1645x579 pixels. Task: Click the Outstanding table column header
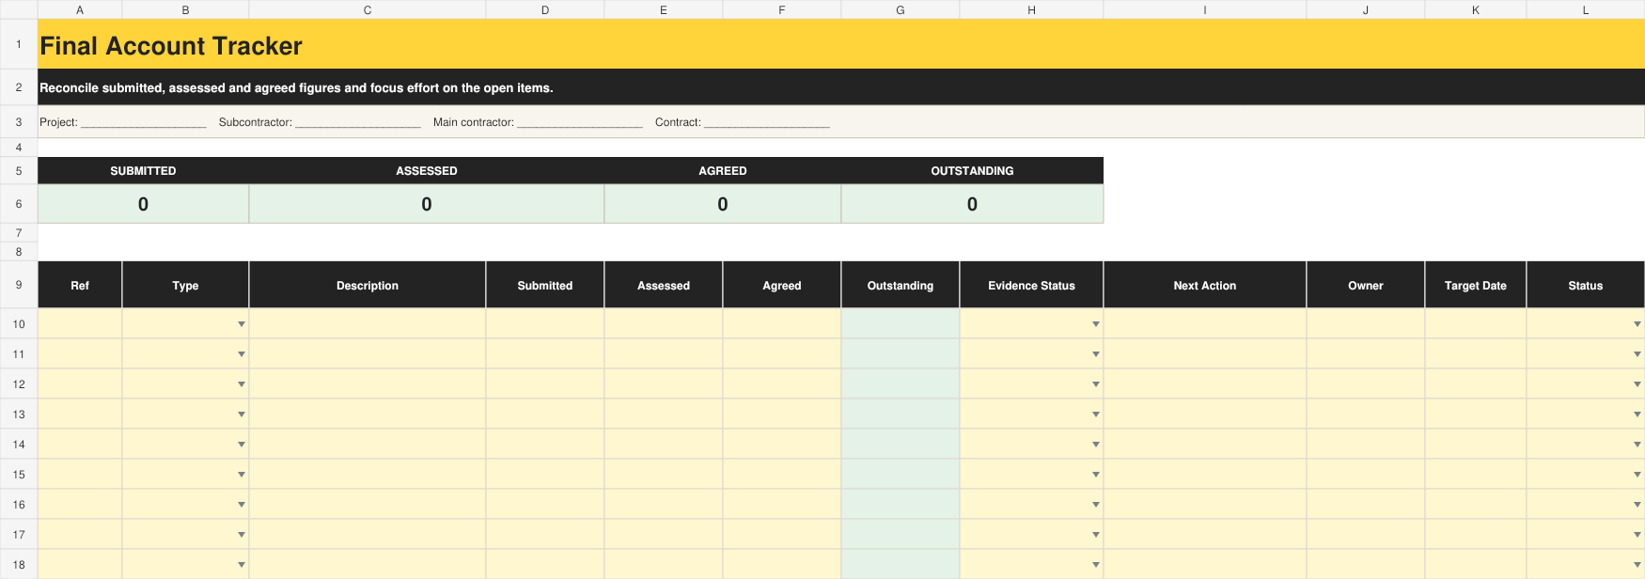point(901,285)
